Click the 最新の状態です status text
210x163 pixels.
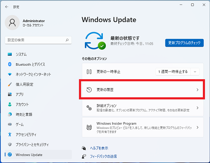(x=125, y=38)
